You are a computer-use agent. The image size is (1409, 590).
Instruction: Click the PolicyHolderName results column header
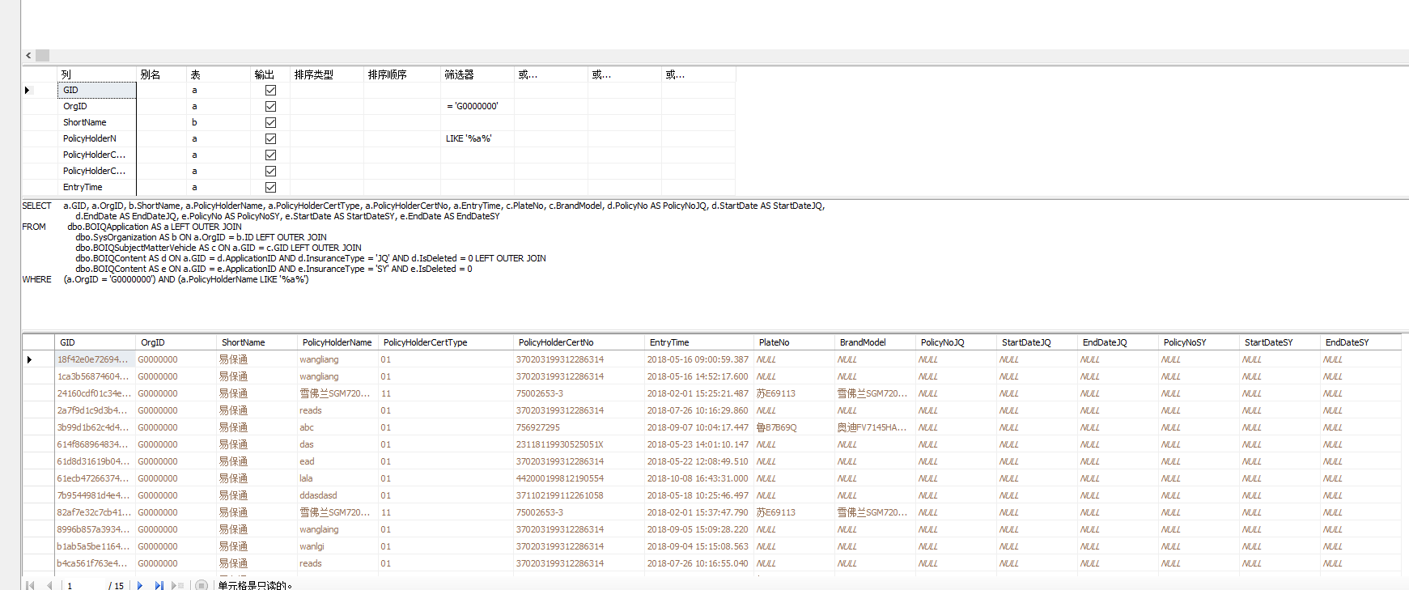[x=337, y=342]
